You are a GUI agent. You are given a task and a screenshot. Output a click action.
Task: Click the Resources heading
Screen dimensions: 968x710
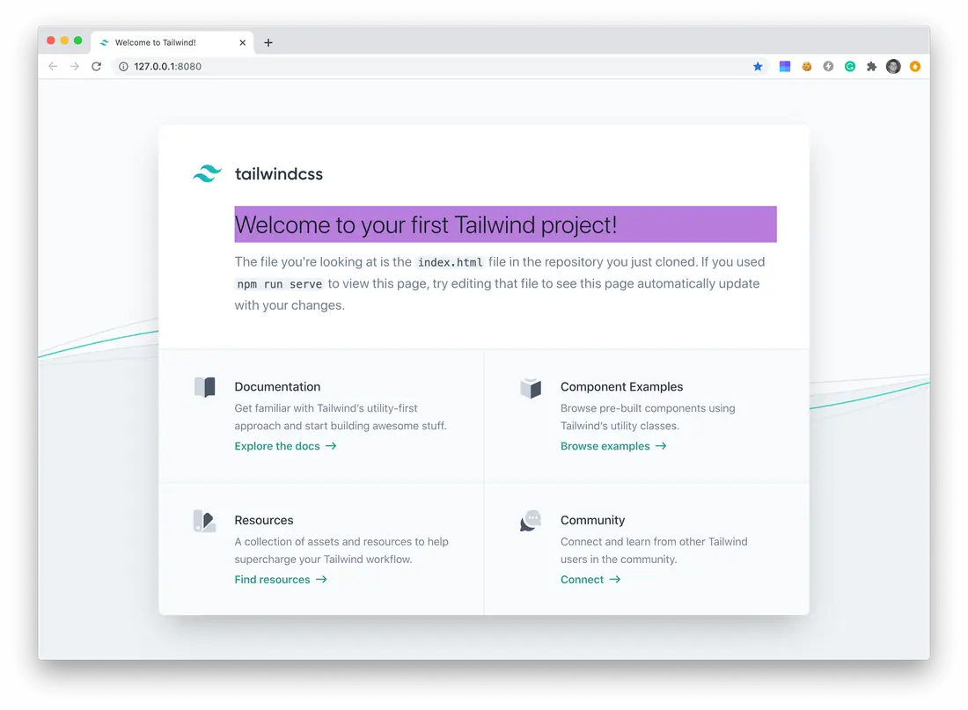tap(264, 521)
